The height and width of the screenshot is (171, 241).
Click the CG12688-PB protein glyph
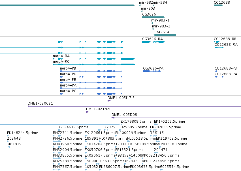pos(216,71)
